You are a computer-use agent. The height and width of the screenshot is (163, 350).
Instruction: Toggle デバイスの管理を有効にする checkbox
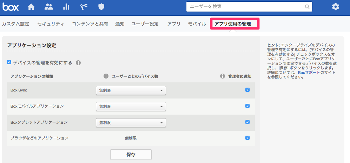point(9,62)
